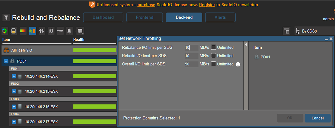Select the AllFlash-SIO row

(x=59, y=50)
